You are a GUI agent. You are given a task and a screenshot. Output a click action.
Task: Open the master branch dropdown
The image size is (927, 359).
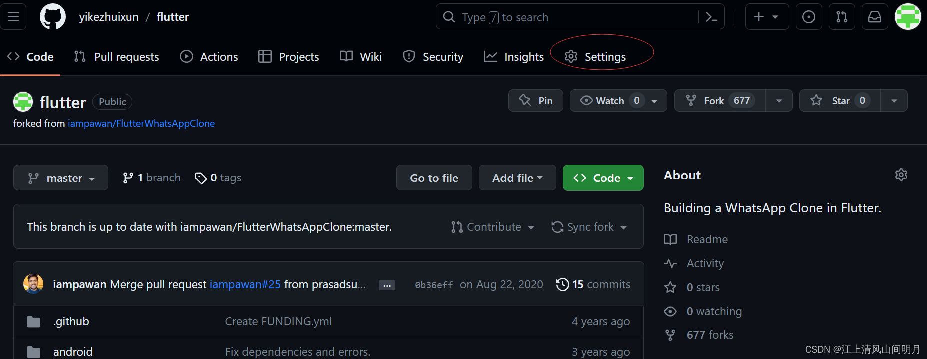[x=61, y=178]
